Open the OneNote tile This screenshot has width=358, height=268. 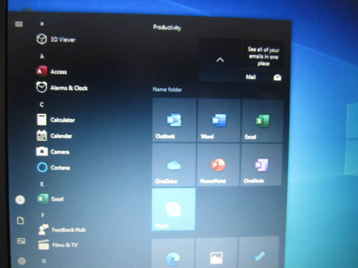coord(261,165)
